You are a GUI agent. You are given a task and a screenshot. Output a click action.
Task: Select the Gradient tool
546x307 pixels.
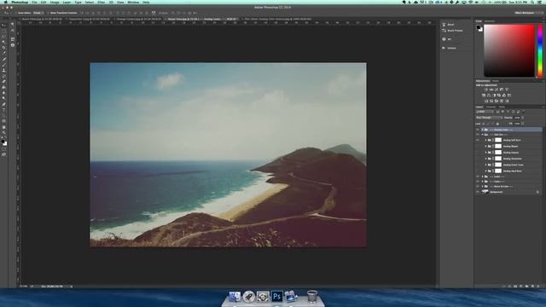(3, 87)
